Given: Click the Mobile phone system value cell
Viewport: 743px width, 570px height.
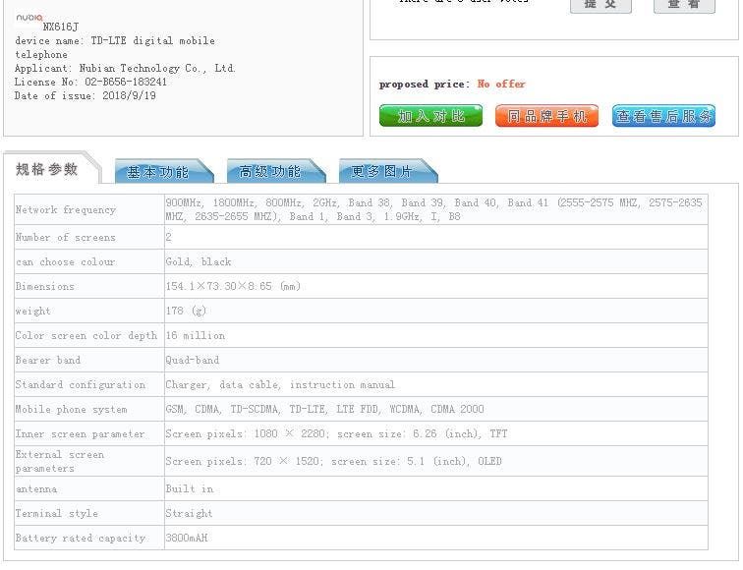Looking at the screenshot, I should click(x=436, y=410).
